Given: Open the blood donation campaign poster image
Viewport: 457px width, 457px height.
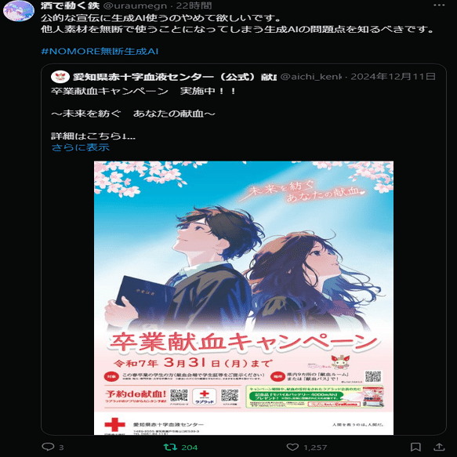Looking at the screenshot, I should point(244,298).
